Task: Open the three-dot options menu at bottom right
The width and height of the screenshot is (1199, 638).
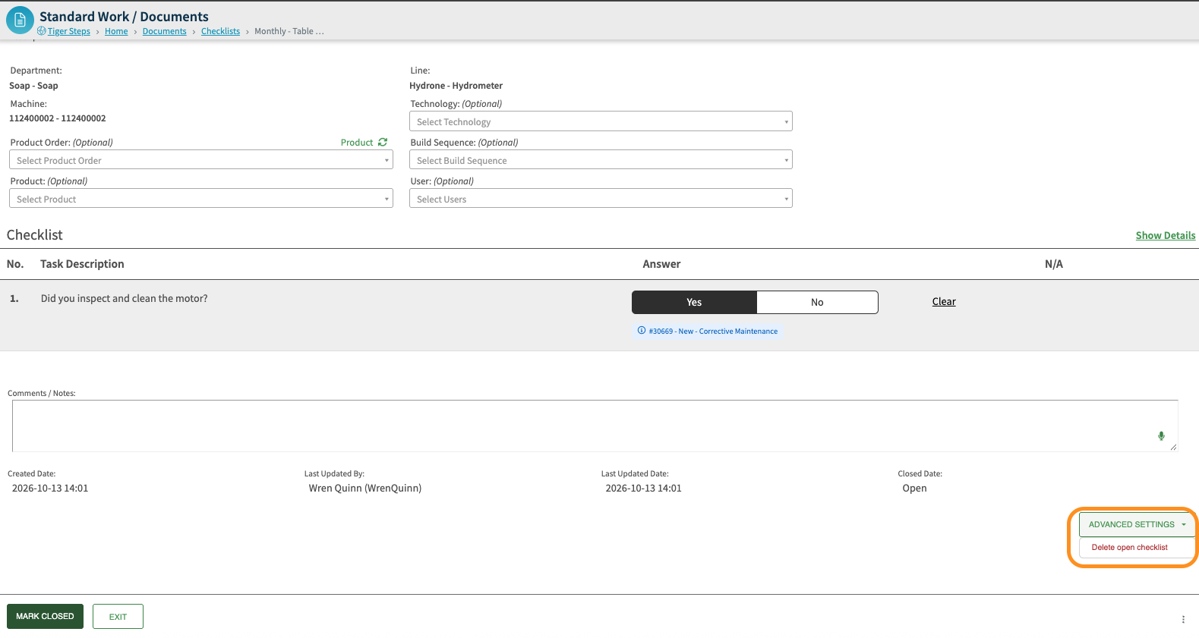Action: click(1183, 619)
